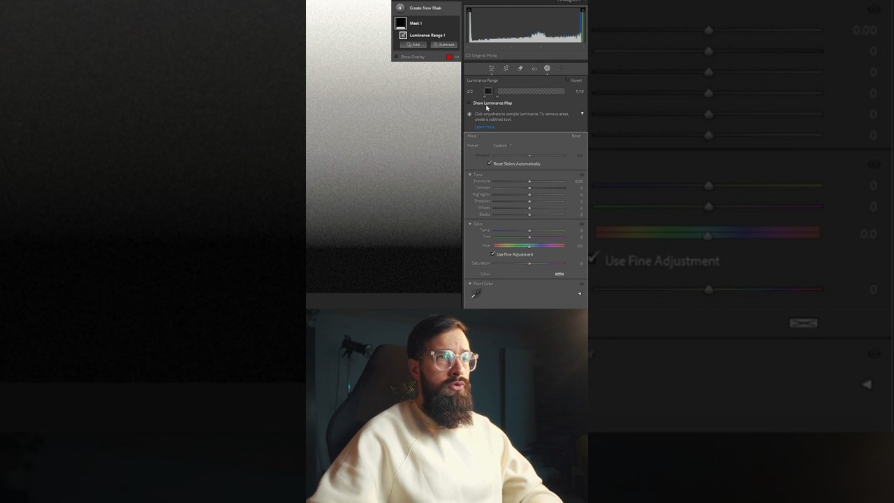
Task: Toggle the Color section visibility eye
Action: coord(582,224)
